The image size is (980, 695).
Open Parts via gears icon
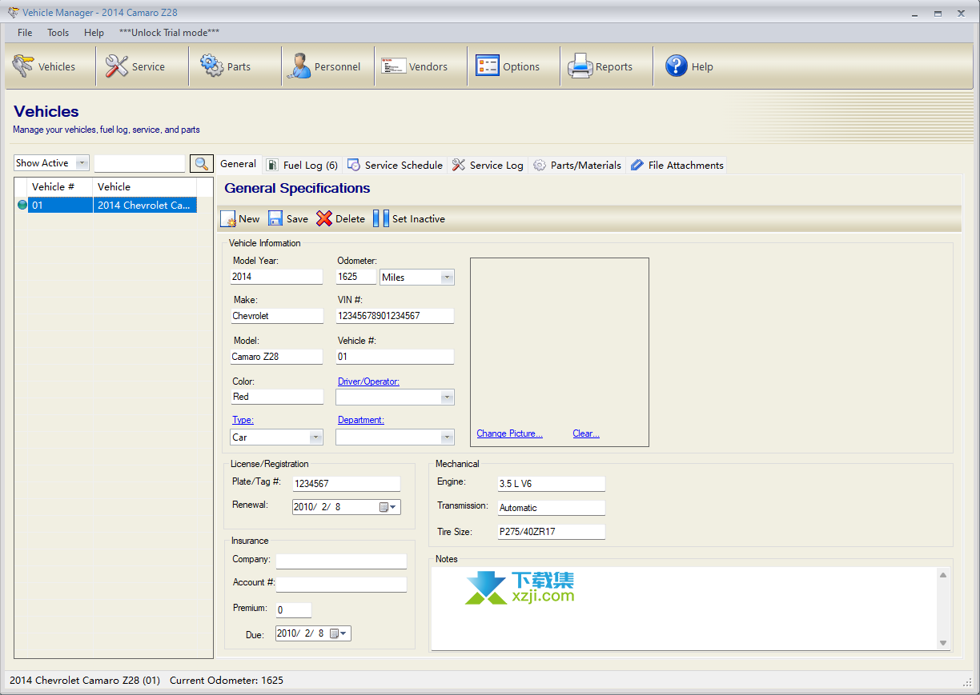212,66
